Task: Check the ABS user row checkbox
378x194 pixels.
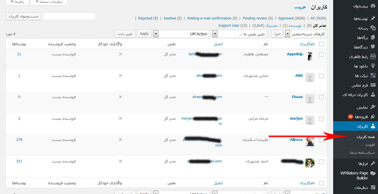Action: pyautogui.click(x=321, y=76)
